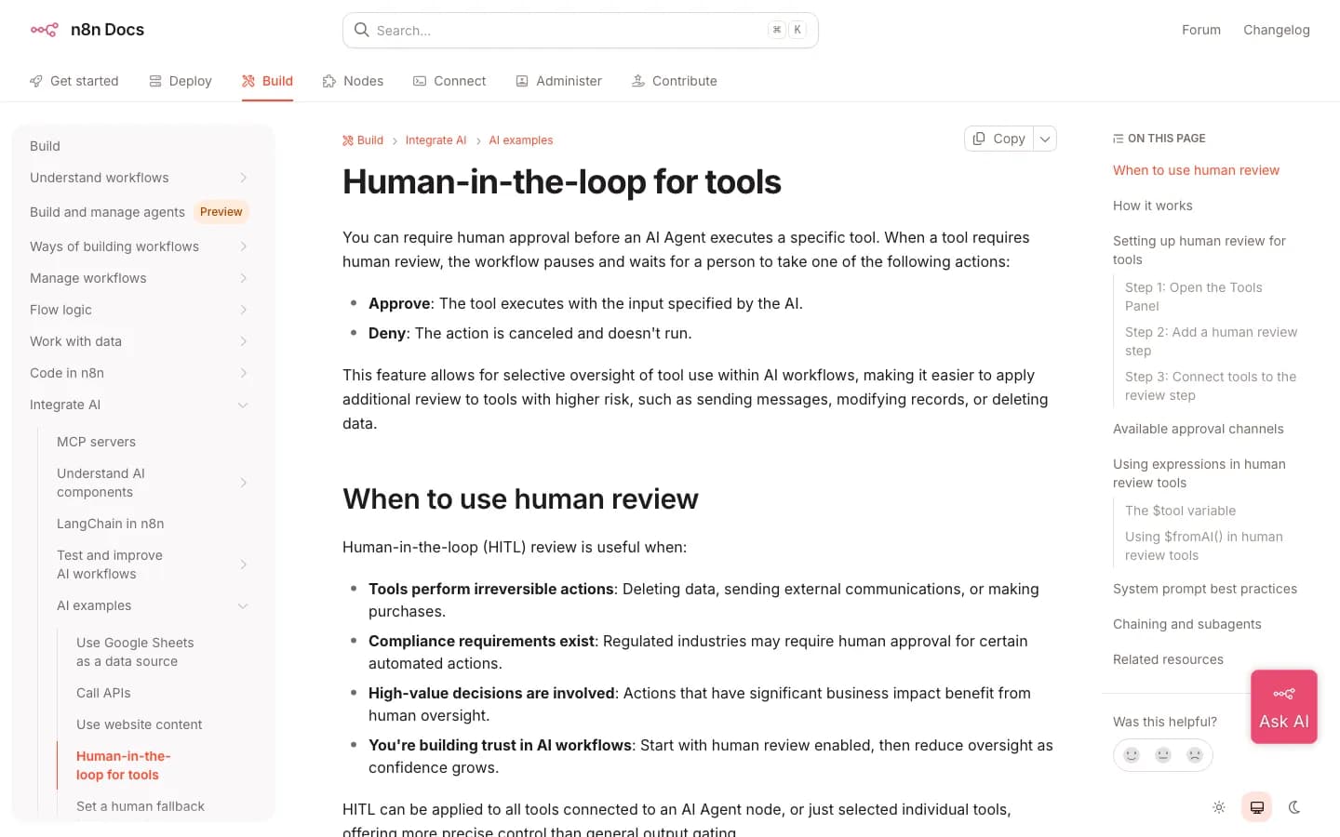Open the Changelog link
Screen dimensions: 1340x837
(x=1277, y=30)
